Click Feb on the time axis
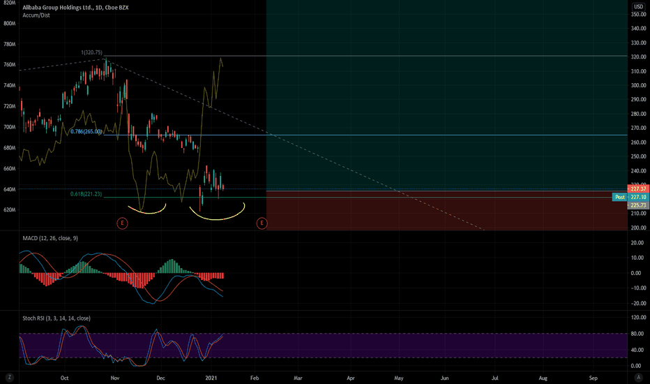 [255, 378]
